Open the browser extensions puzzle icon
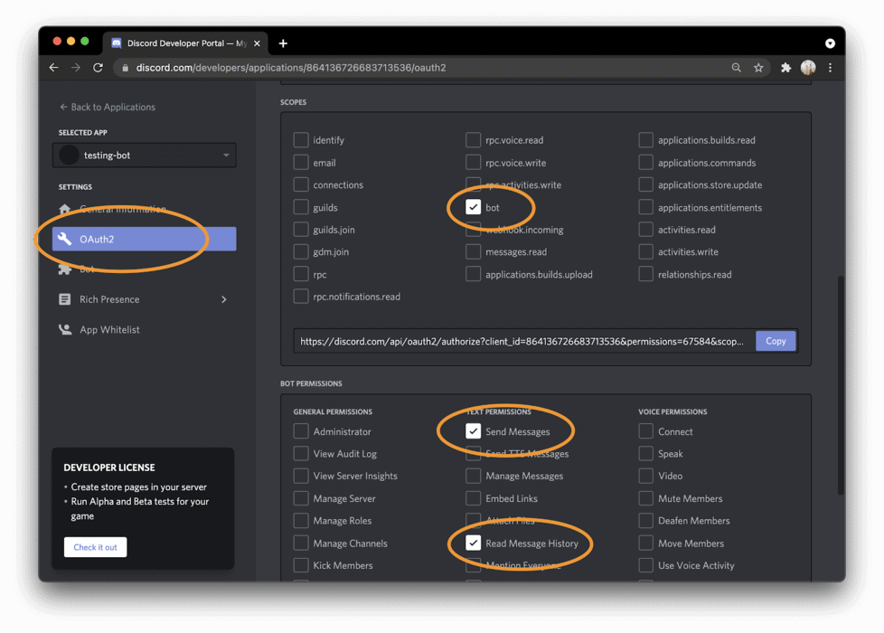 click(x=785, y=68)
